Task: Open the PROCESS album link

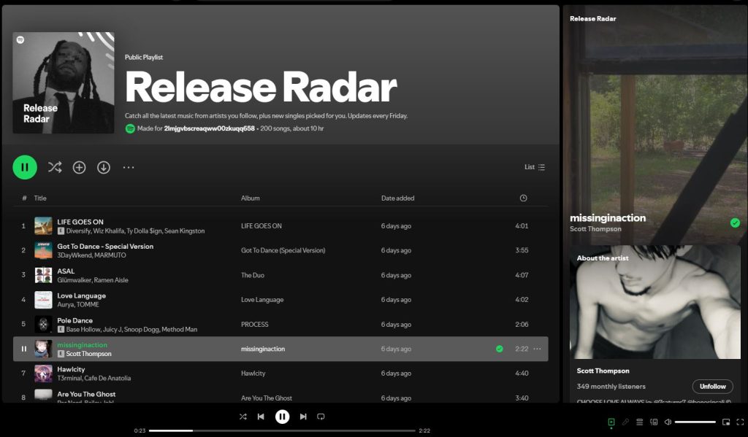Action: coord(255,324)
